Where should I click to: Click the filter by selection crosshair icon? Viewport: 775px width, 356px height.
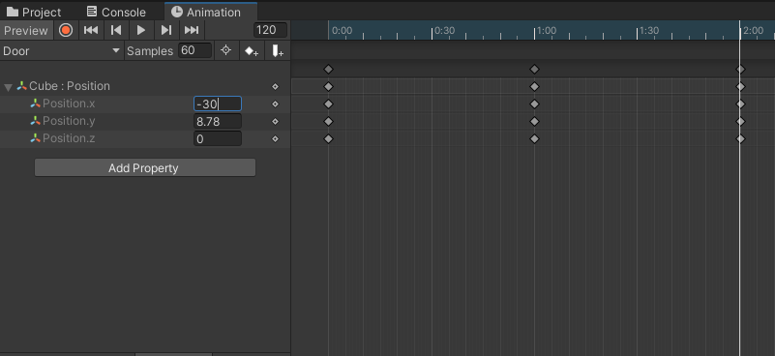(x=225, y=50)
